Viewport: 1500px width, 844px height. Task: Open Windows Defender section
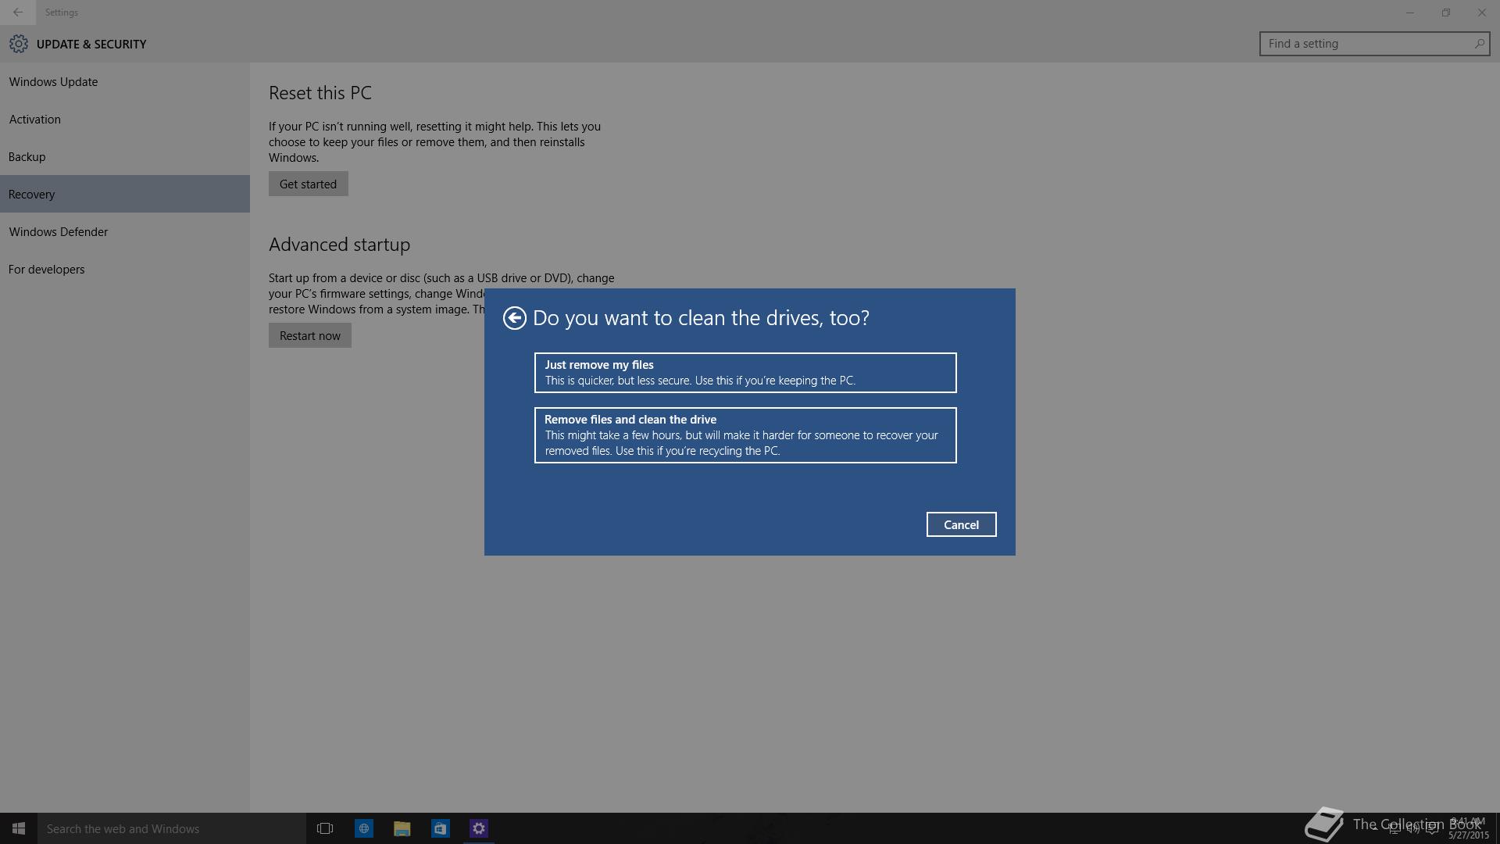pos(125,231)
